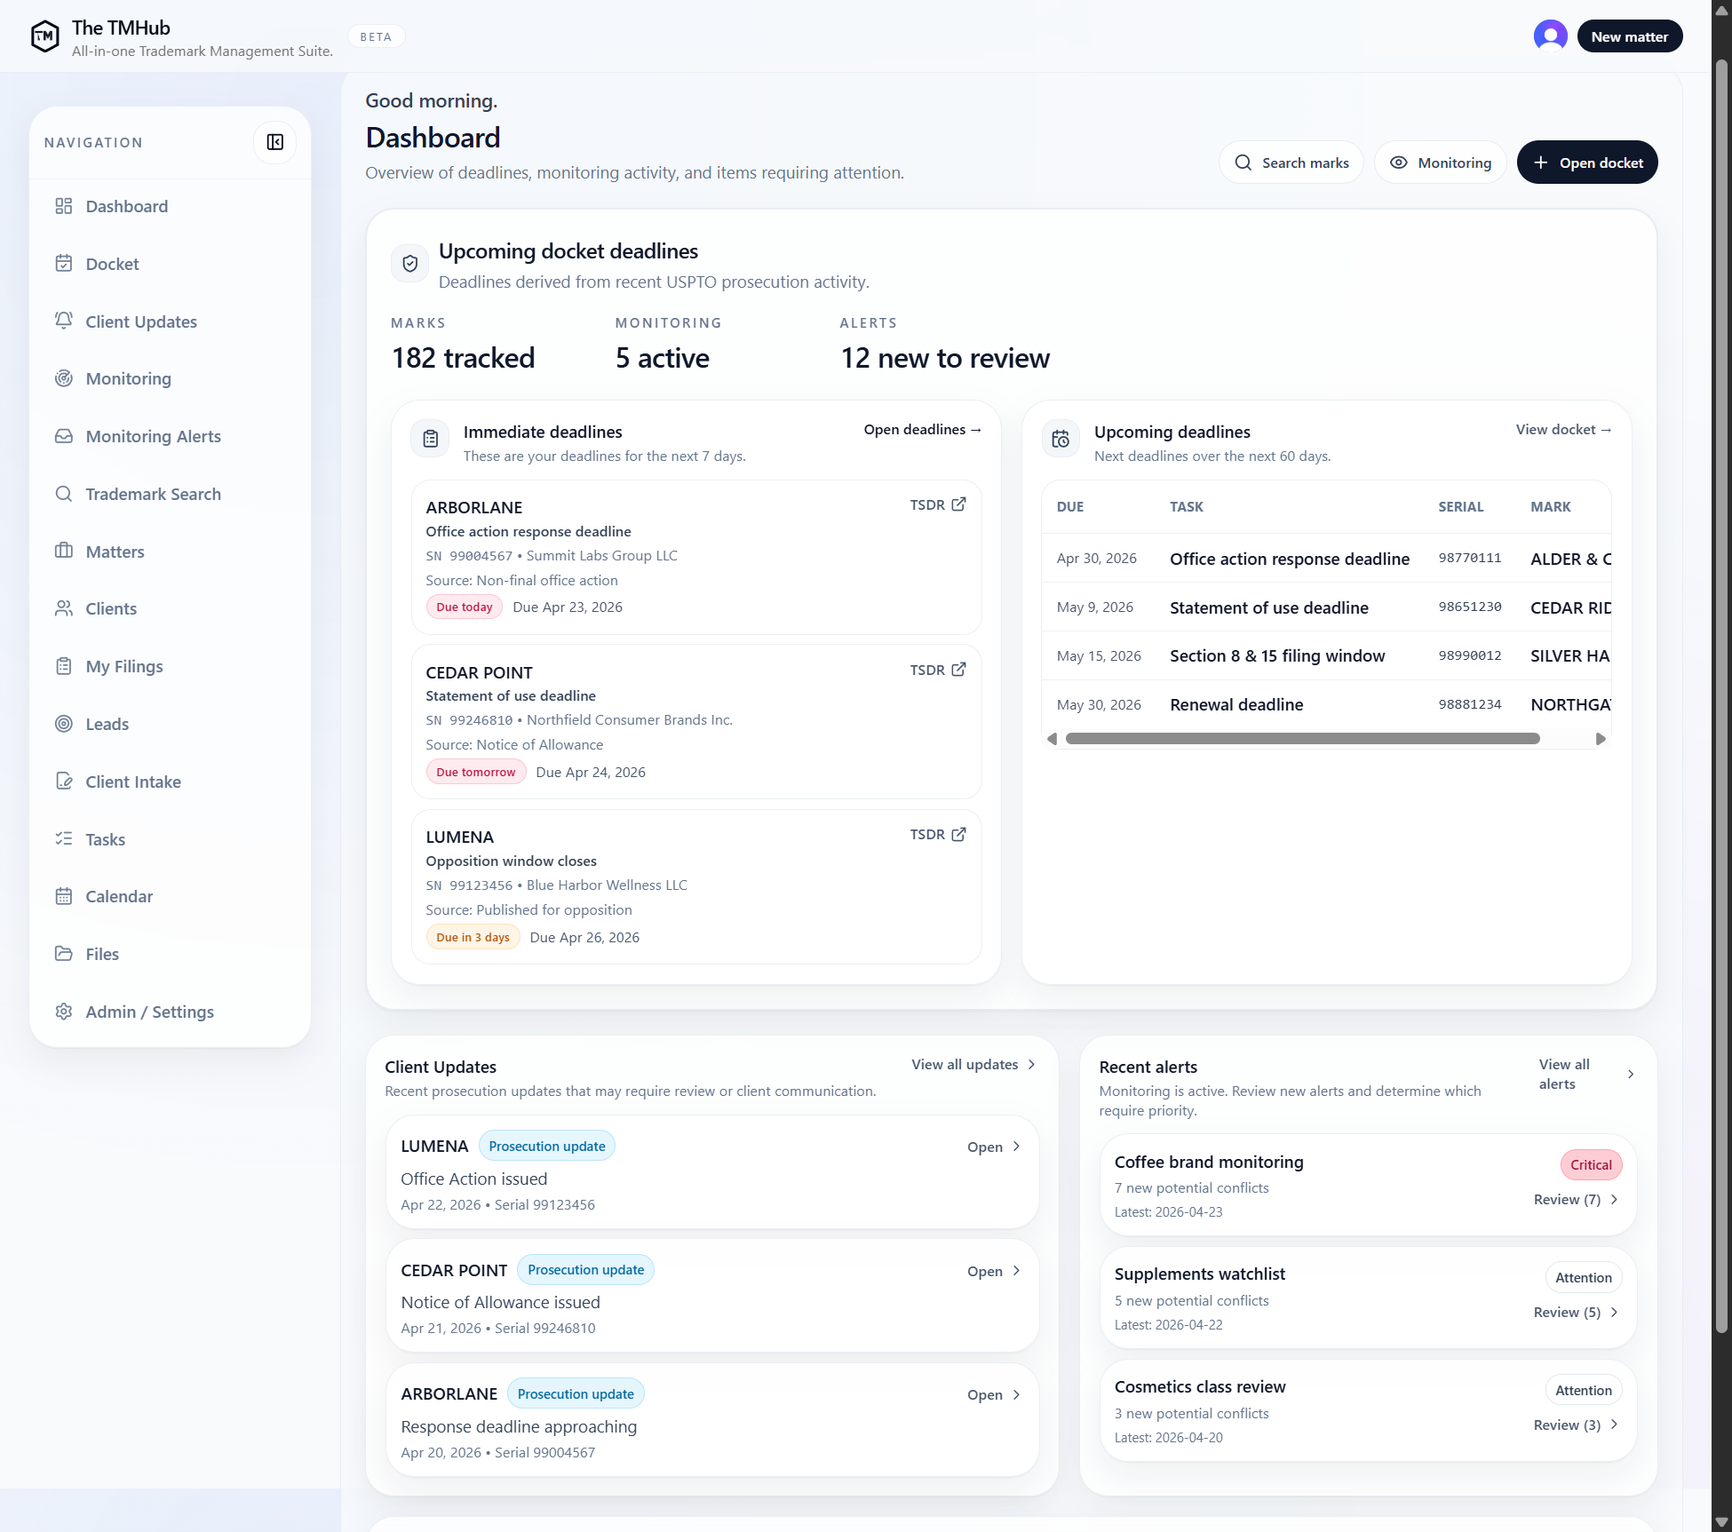Collapse the navigation sidebar
The image size is (1732, 1532).
pyautogui.click(x=274, y=142)
